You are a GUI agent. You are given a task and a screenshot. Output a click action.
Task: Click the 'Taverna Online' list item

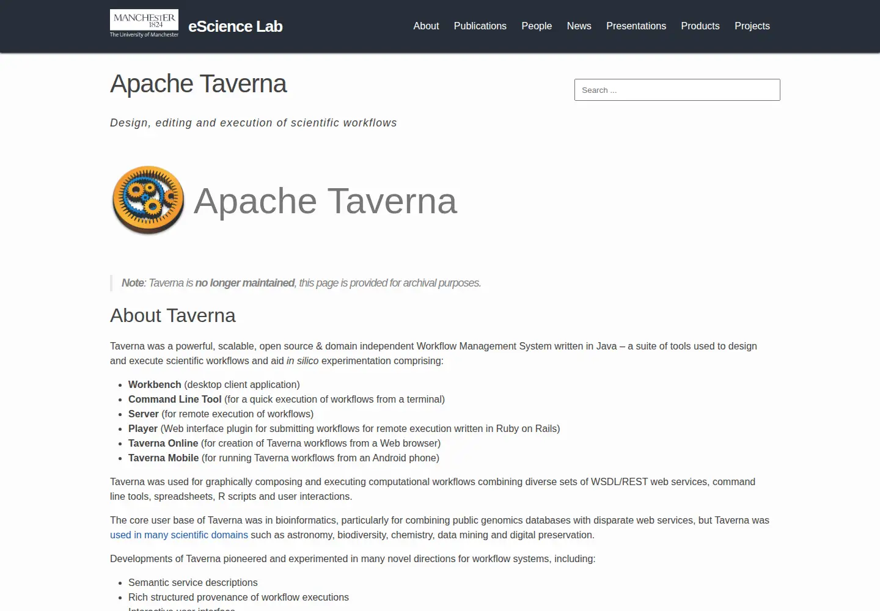tap(284, 443)
